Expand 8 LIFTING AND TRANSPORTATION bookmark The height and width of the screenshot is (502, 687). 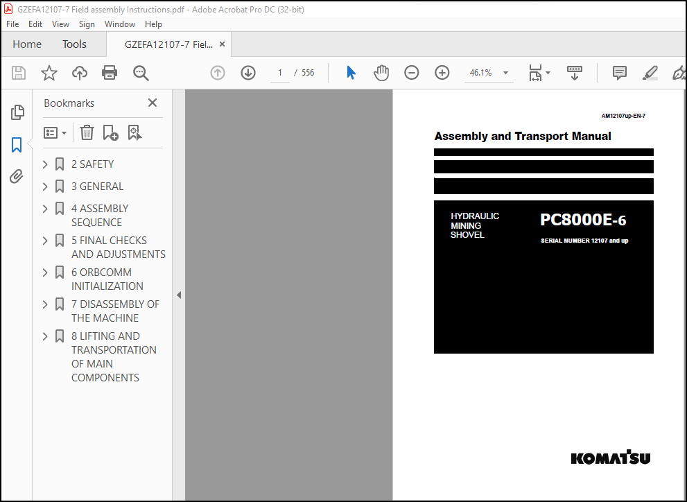click(x=45, y=336)
